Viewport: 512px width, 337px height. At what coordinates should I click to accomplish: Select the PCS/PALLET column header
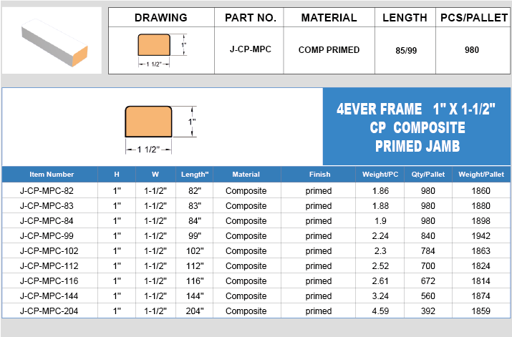(474, 18)
